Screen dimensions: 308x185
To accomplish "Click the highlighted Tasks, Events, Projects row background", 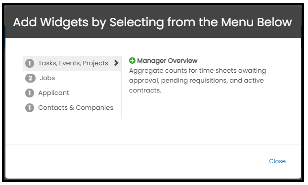I will tap(72, 63).
